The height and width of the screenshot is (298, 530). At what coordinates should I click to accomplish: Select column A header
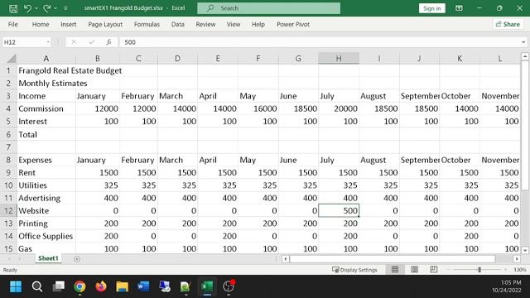pos(46,59)
